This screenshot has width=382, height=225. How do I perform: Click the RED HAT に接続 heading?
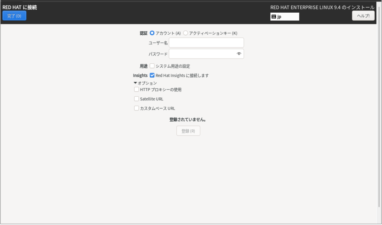(x=20, y=7)
